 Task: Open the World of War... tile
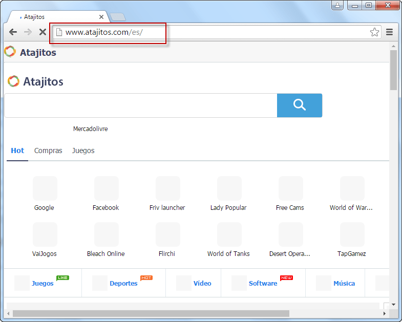tap(352, 194)
